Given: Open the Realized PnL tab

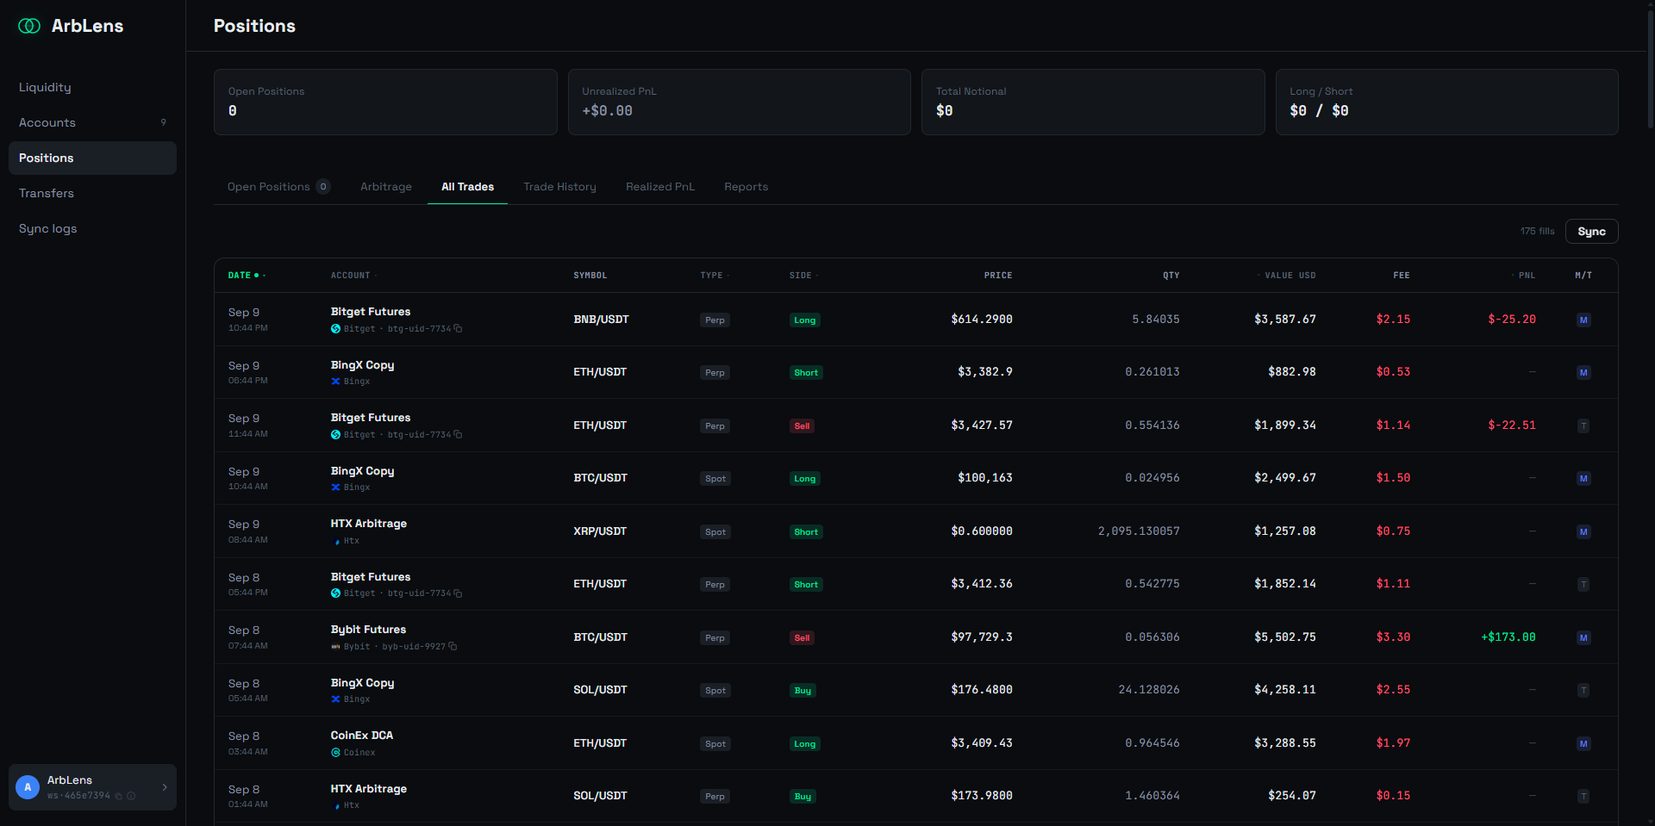Looking at the screenshot, I should pyautogui.click(x=660, y=187).
